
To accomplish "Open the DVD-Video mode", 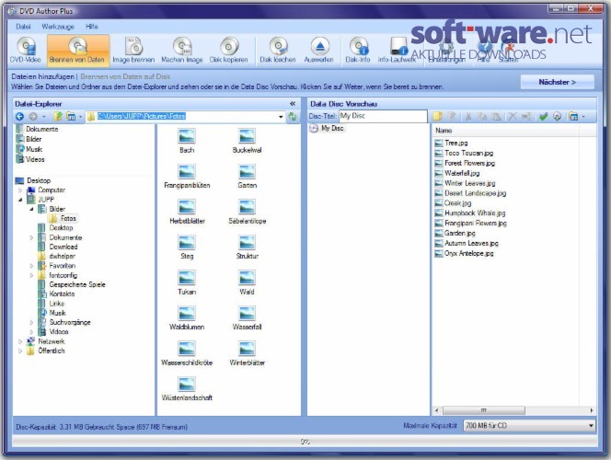I will click(26, 50).
